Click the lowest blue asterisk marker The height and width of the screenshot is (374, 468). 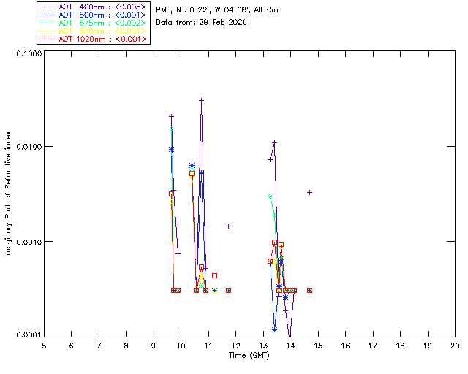pos(275,329)
